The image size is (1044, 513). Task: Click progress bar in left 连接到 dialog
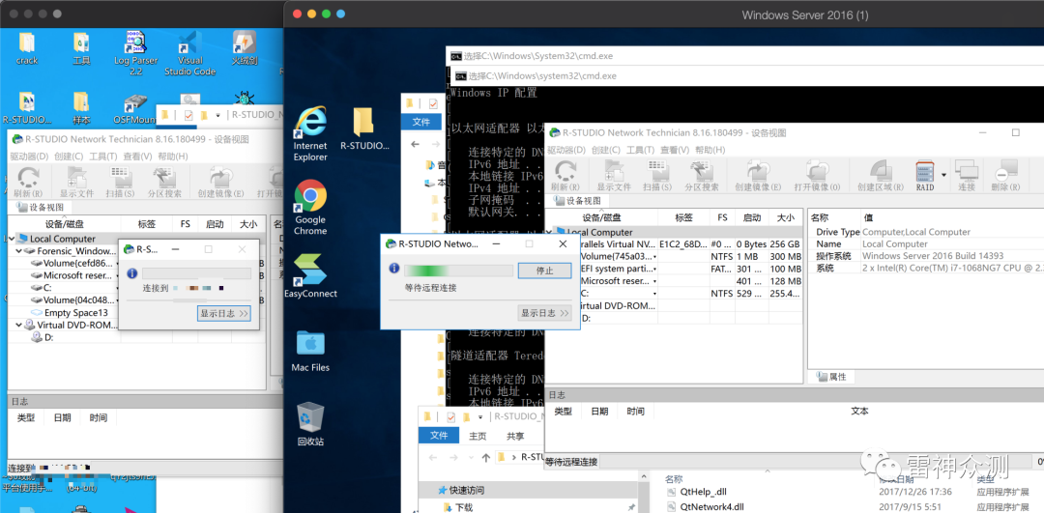196,273
